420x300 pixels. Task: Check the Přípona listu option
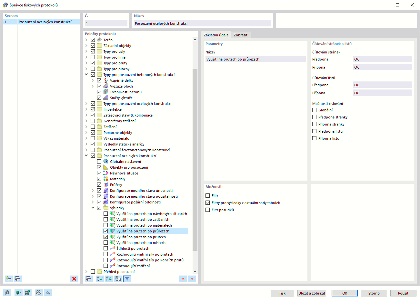click(x=315, y=138)
